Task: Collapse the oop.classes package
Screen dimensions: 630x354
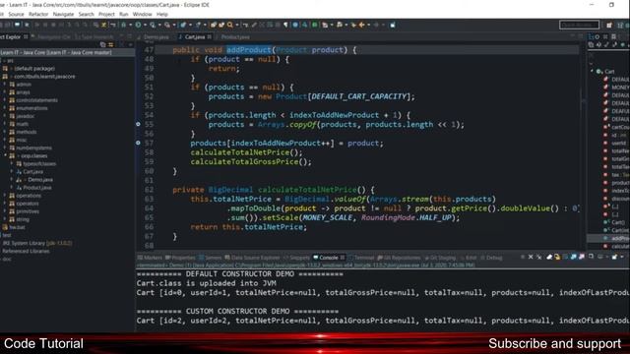Action: point(5,155)
